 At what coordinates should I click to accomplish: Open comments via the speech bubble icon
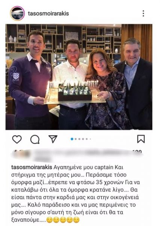tap(35, 139)
